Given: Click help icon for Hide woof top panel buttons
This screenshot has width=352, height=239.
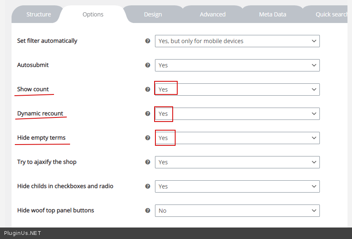Looking at the screenshot, I should [148, 211].
